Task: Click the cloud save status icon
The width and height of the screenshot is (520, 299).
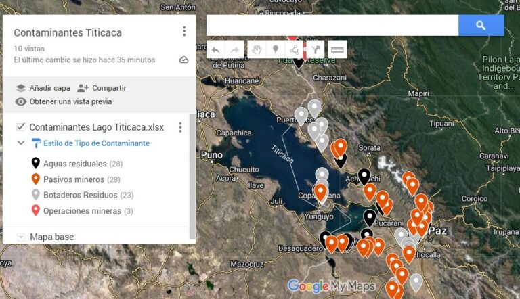Action: coord(183,60)
